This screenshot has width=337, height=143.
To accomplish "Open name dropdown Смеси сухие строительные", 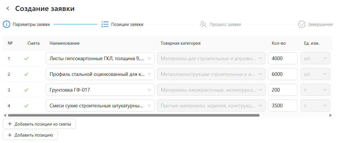I will pos(100,106).
